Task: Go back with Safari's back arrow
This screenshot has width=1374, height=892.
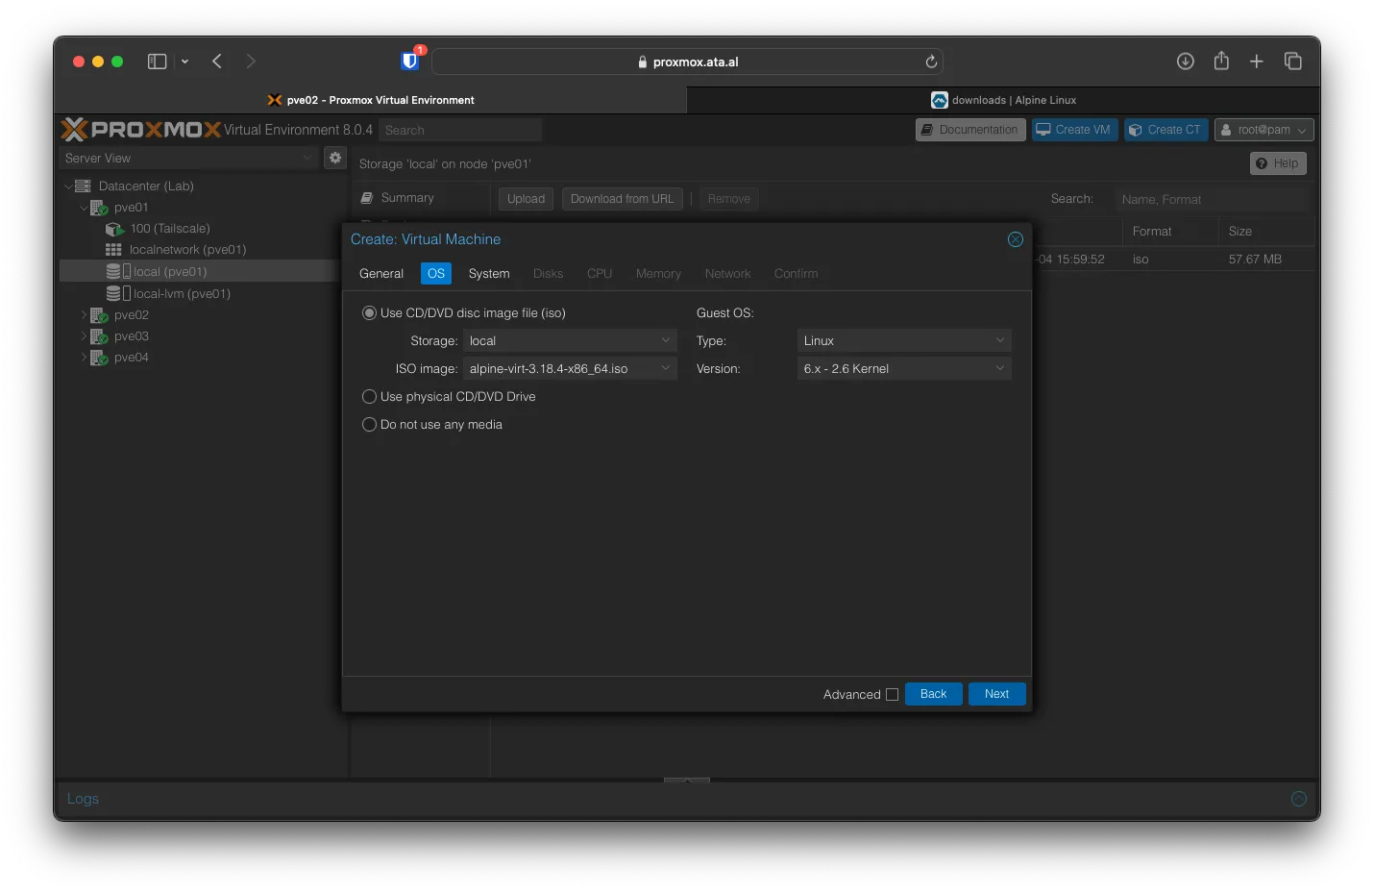Action: click(x=217, y=62)
